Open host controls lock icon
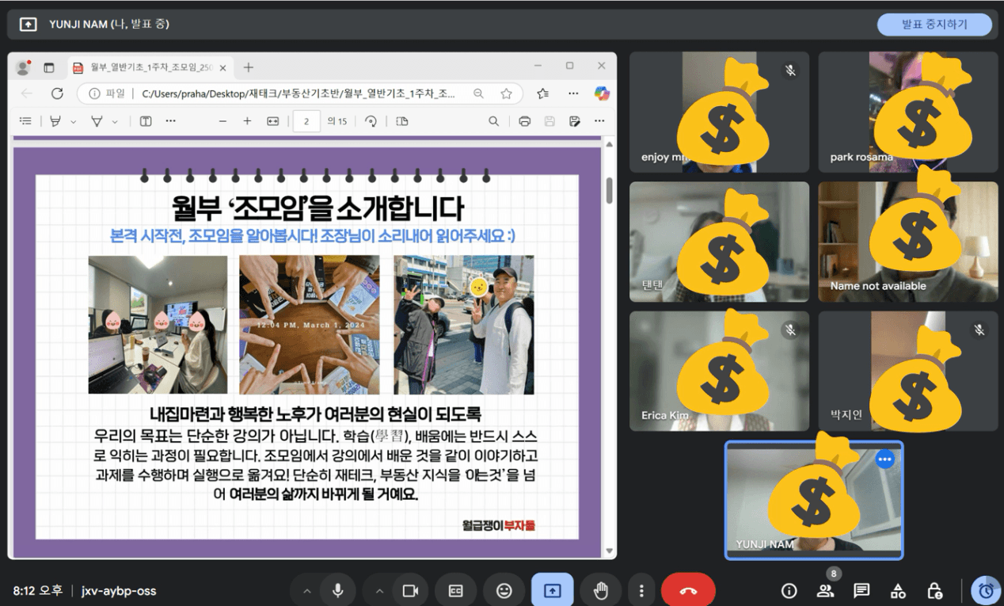1004x606 pixels. coord(934,591)
